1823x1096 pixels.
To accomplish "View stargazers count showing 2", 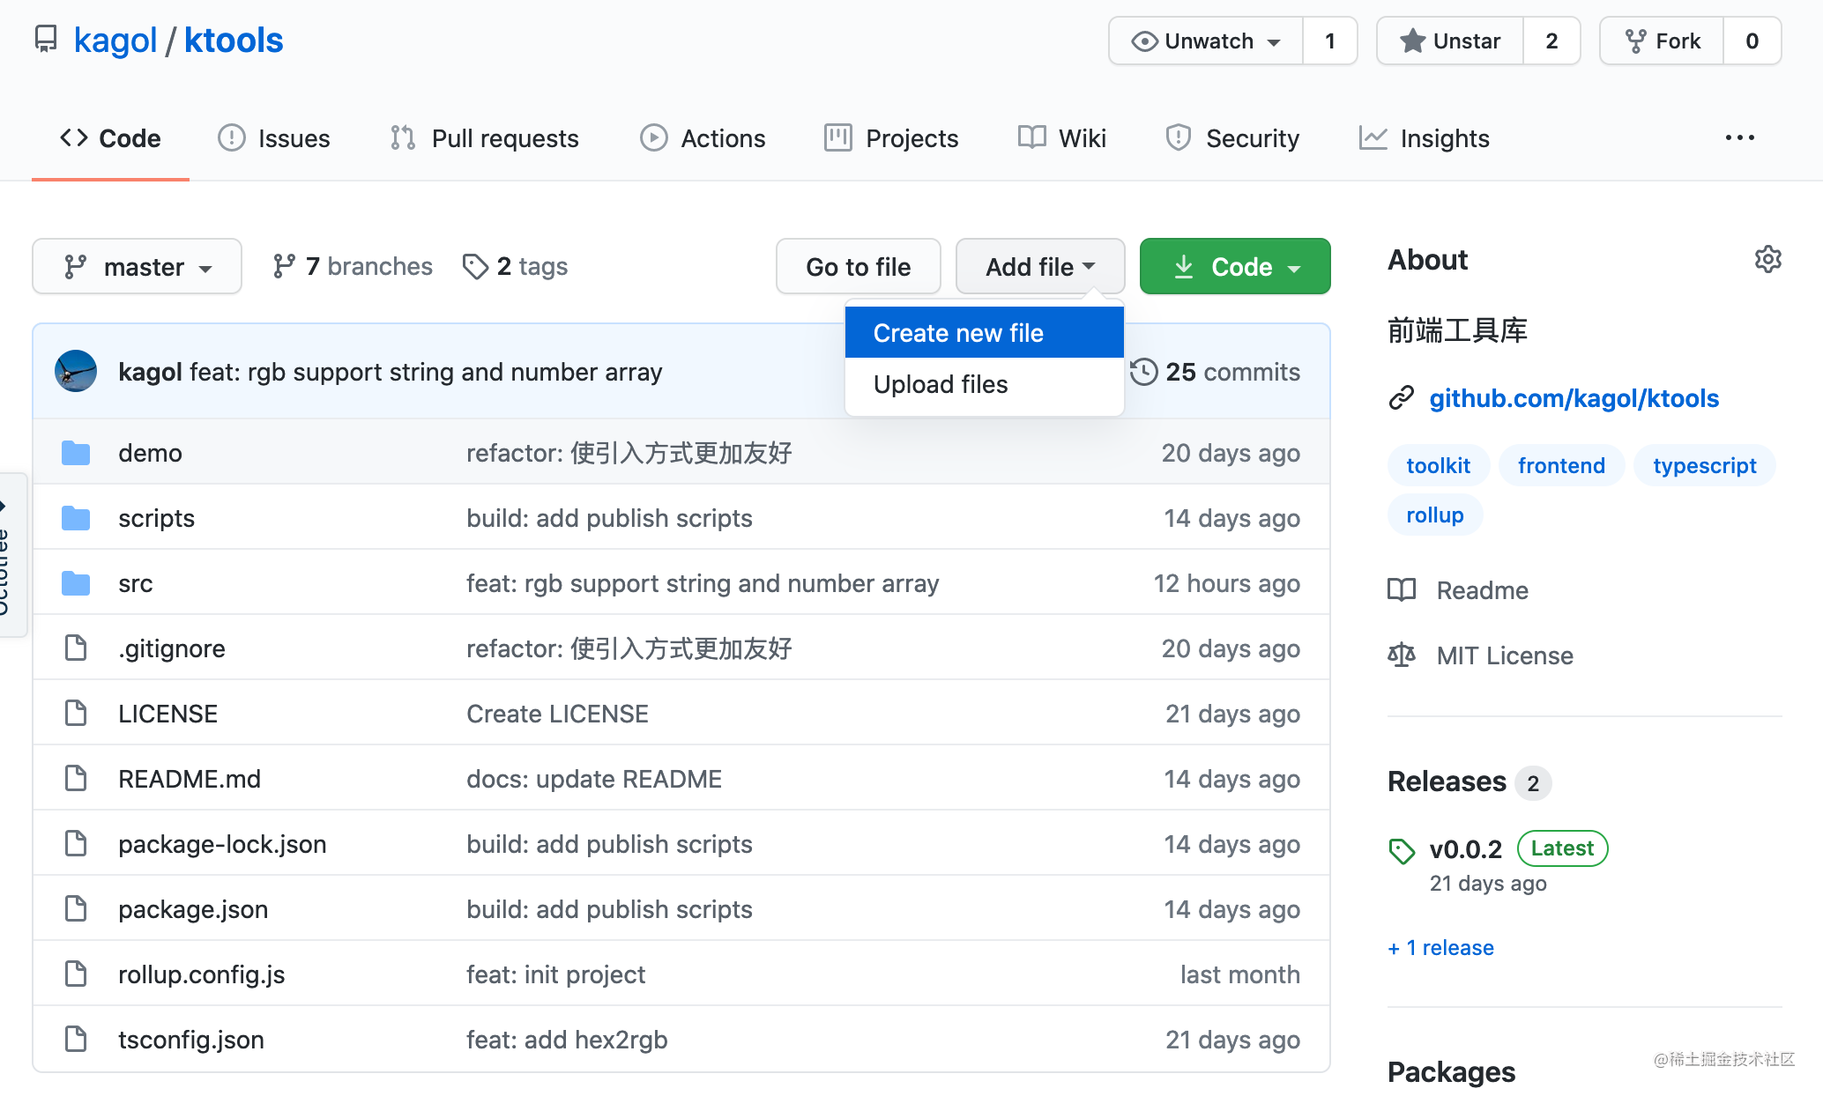I will pyautogui.click(x=1551, y=41).
